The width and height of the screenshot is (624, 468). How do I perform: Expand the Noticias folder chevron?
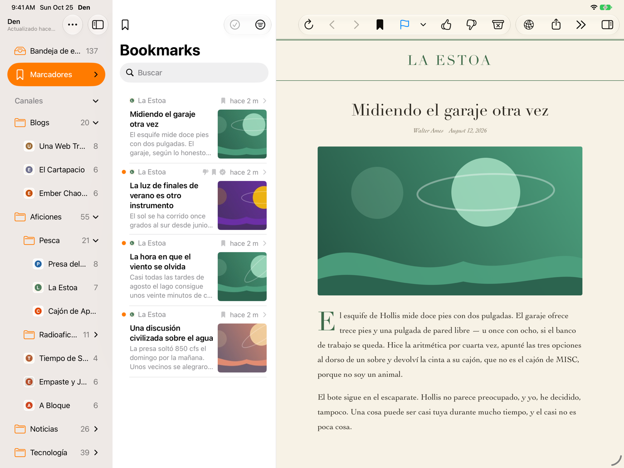[96, 429]
